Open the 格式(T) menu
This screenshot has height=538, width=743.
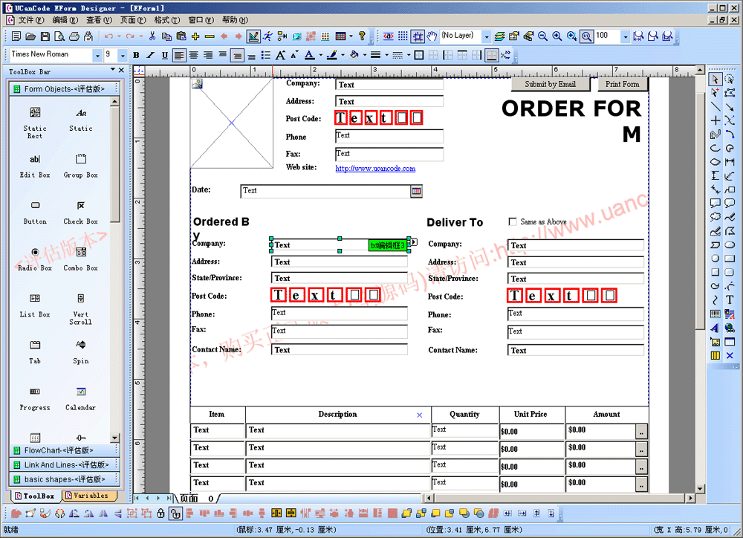tap(166, 20)
